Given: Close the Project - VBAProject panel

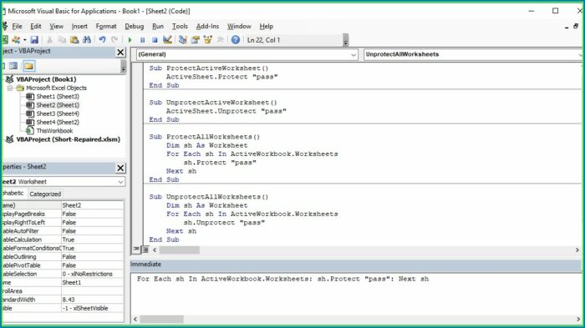Looking at the screenshot, I should pyautogui.click(x=120, y=53).
